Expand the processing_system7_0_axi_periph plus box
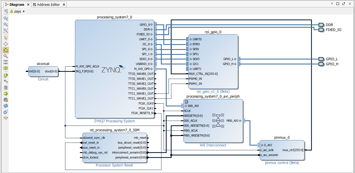 point(186,102)
